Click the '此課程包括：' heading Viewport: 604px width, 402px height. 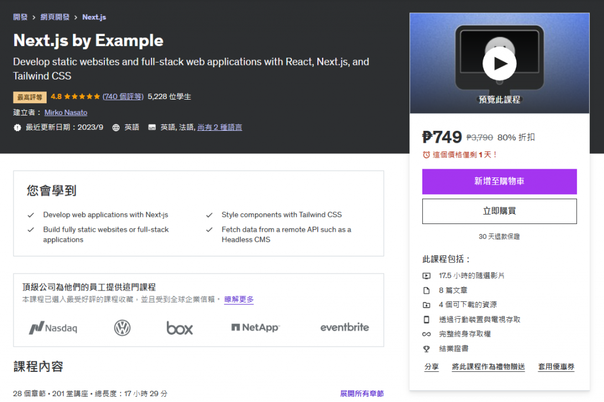click(x=446, y=259)
